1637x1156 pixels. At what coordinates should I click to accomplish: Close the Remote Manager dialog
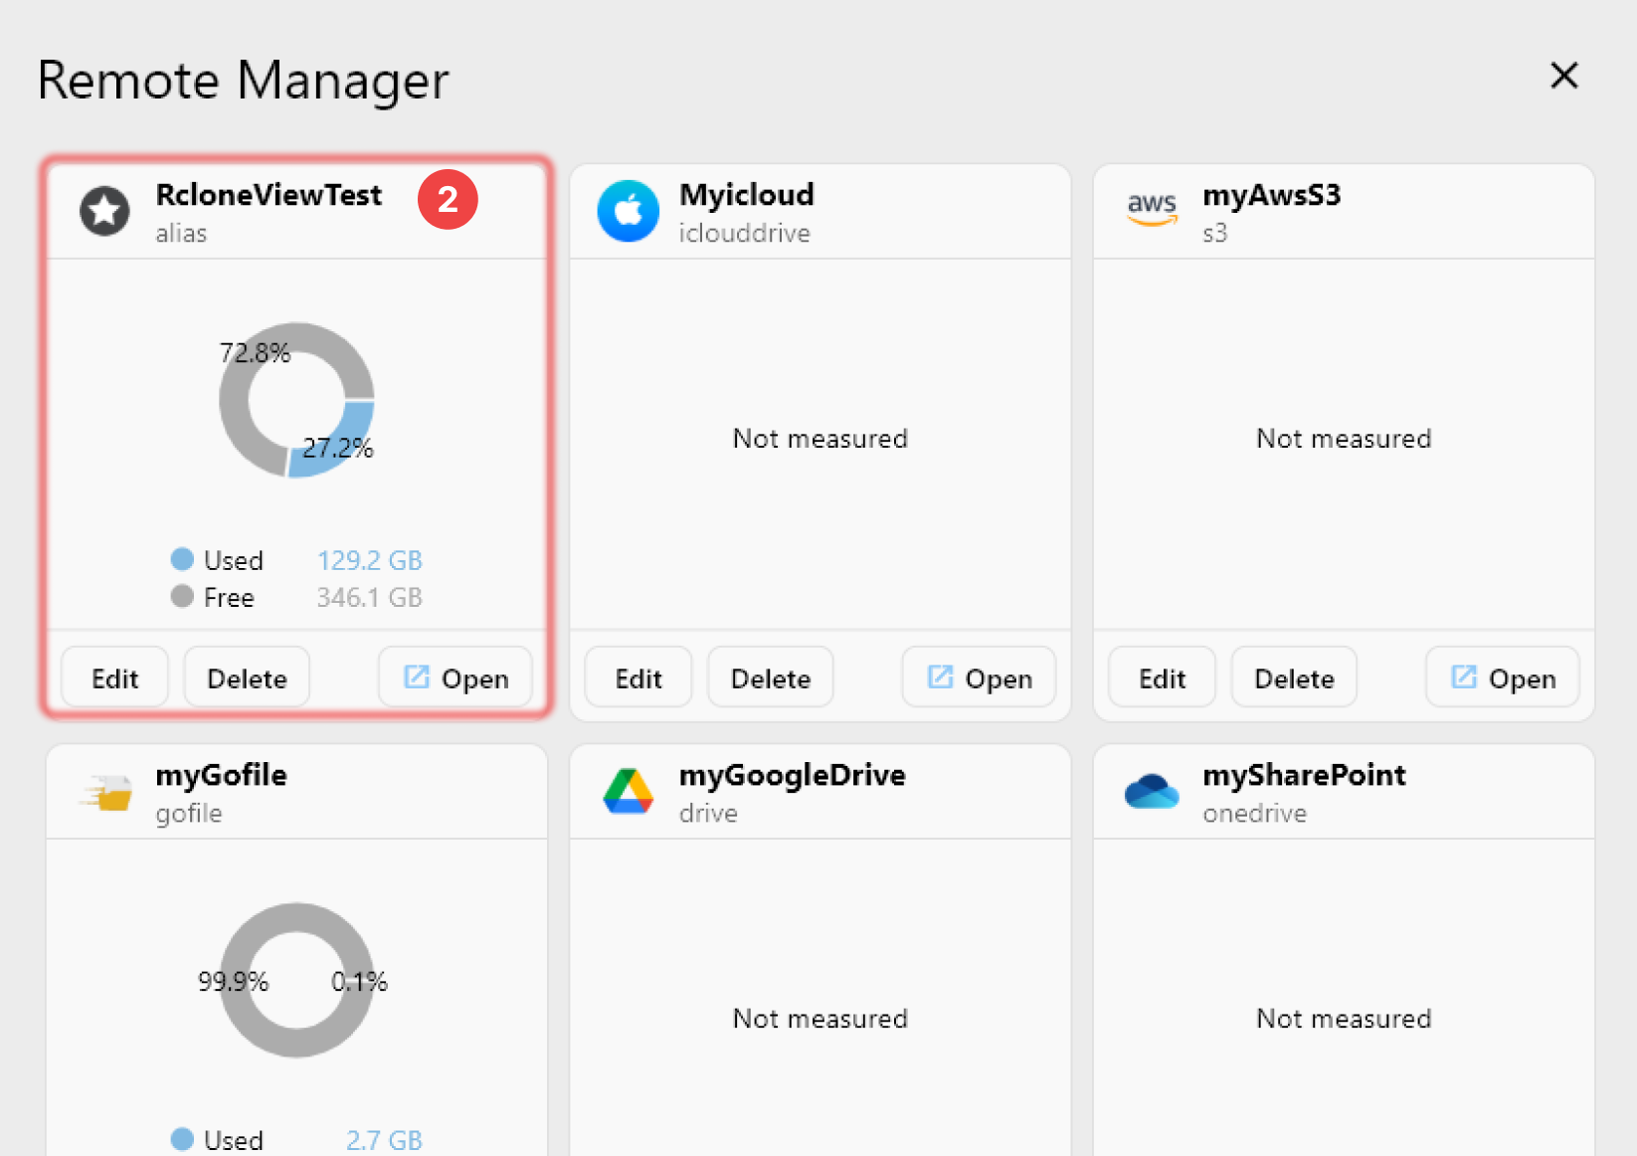coord(1564,76)
